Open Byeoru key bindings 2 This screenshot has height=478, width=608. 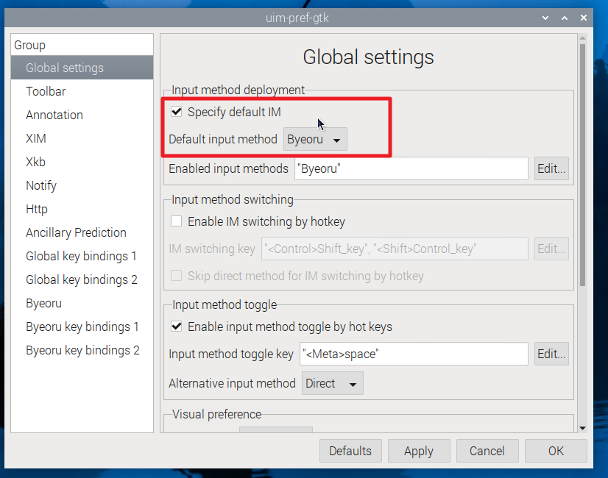(82, 350)
